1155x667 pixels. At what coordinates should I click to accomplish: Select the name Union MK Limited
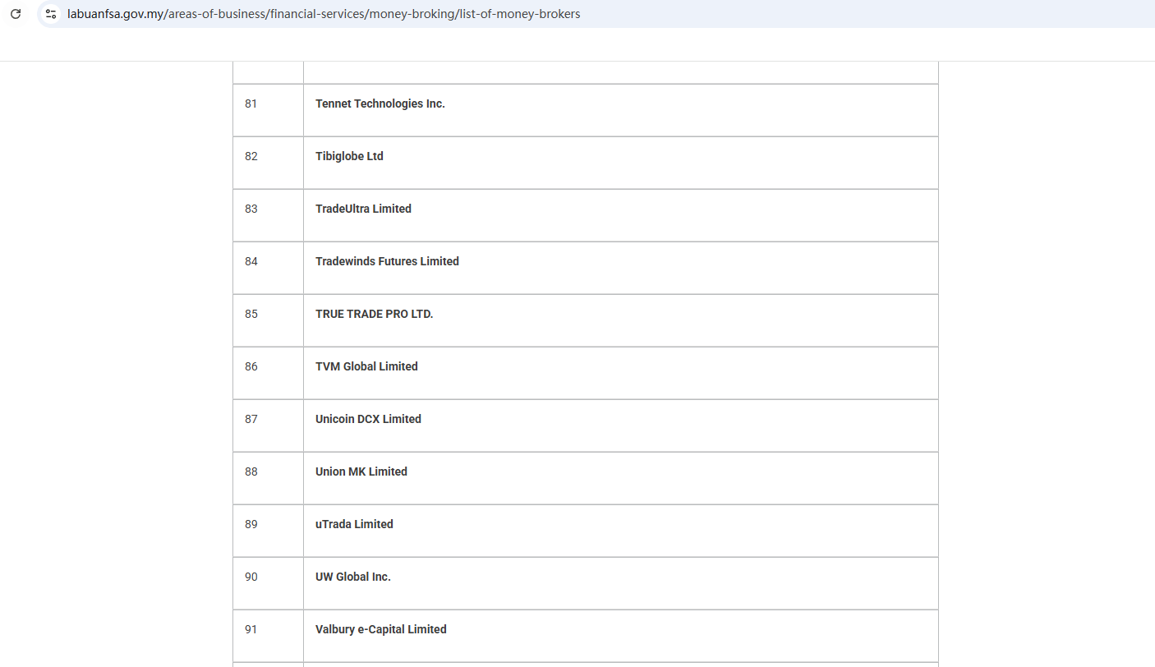point(361,471)
